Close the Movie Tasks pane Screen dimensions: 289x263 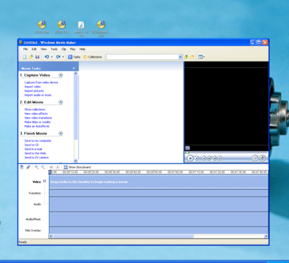74,68
